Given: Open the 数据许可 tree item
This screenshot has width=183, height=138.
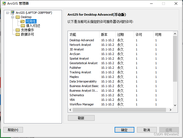Looking at the screenshot, I should click(27, 34).
